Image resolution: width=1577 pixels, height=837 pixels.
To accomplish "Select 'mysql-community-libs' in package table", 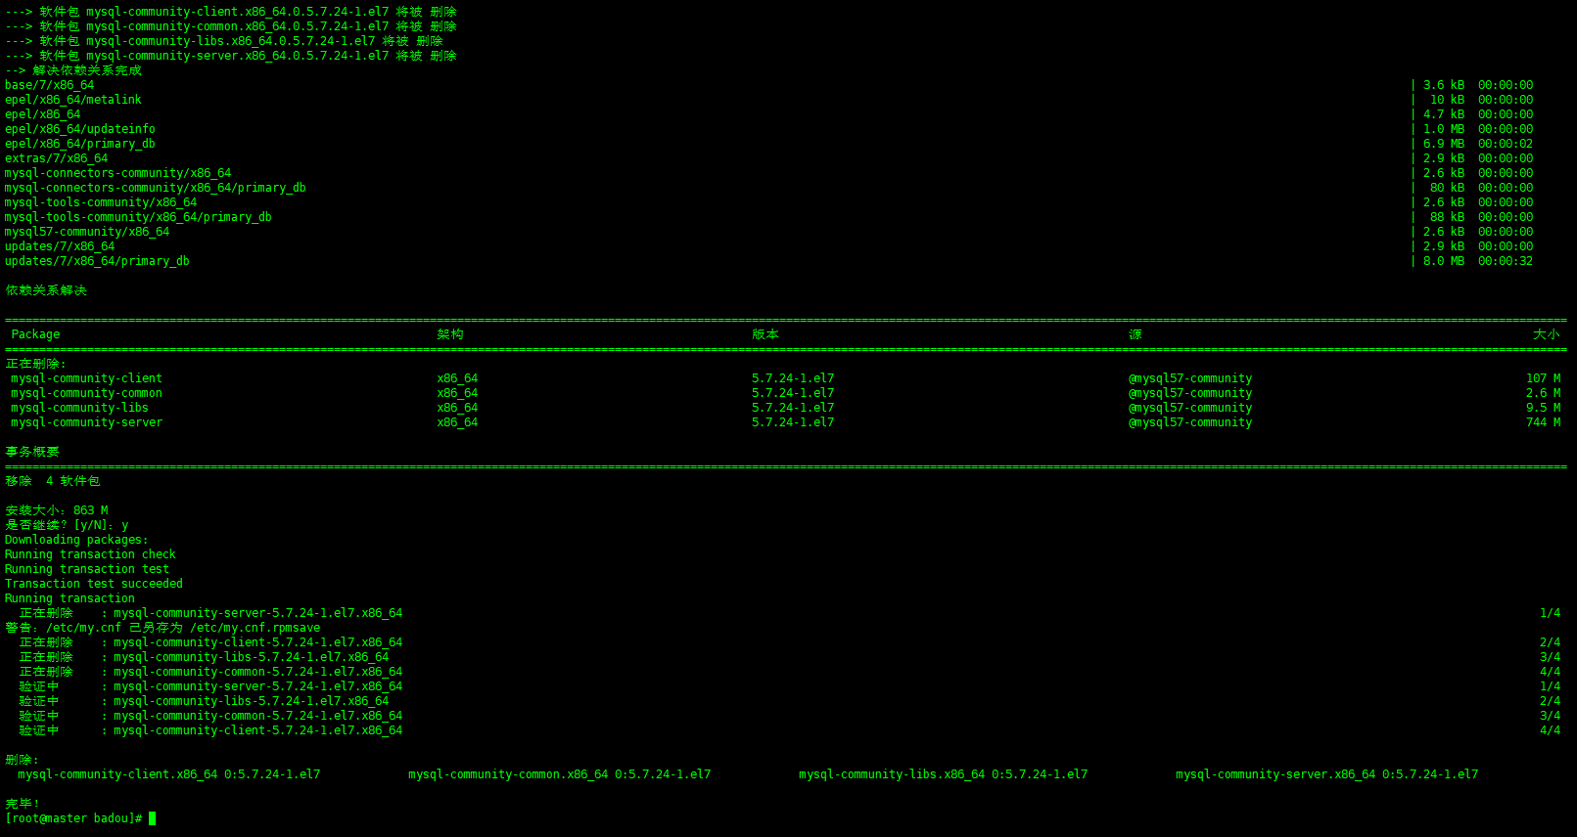I will [x=80, y=408].
